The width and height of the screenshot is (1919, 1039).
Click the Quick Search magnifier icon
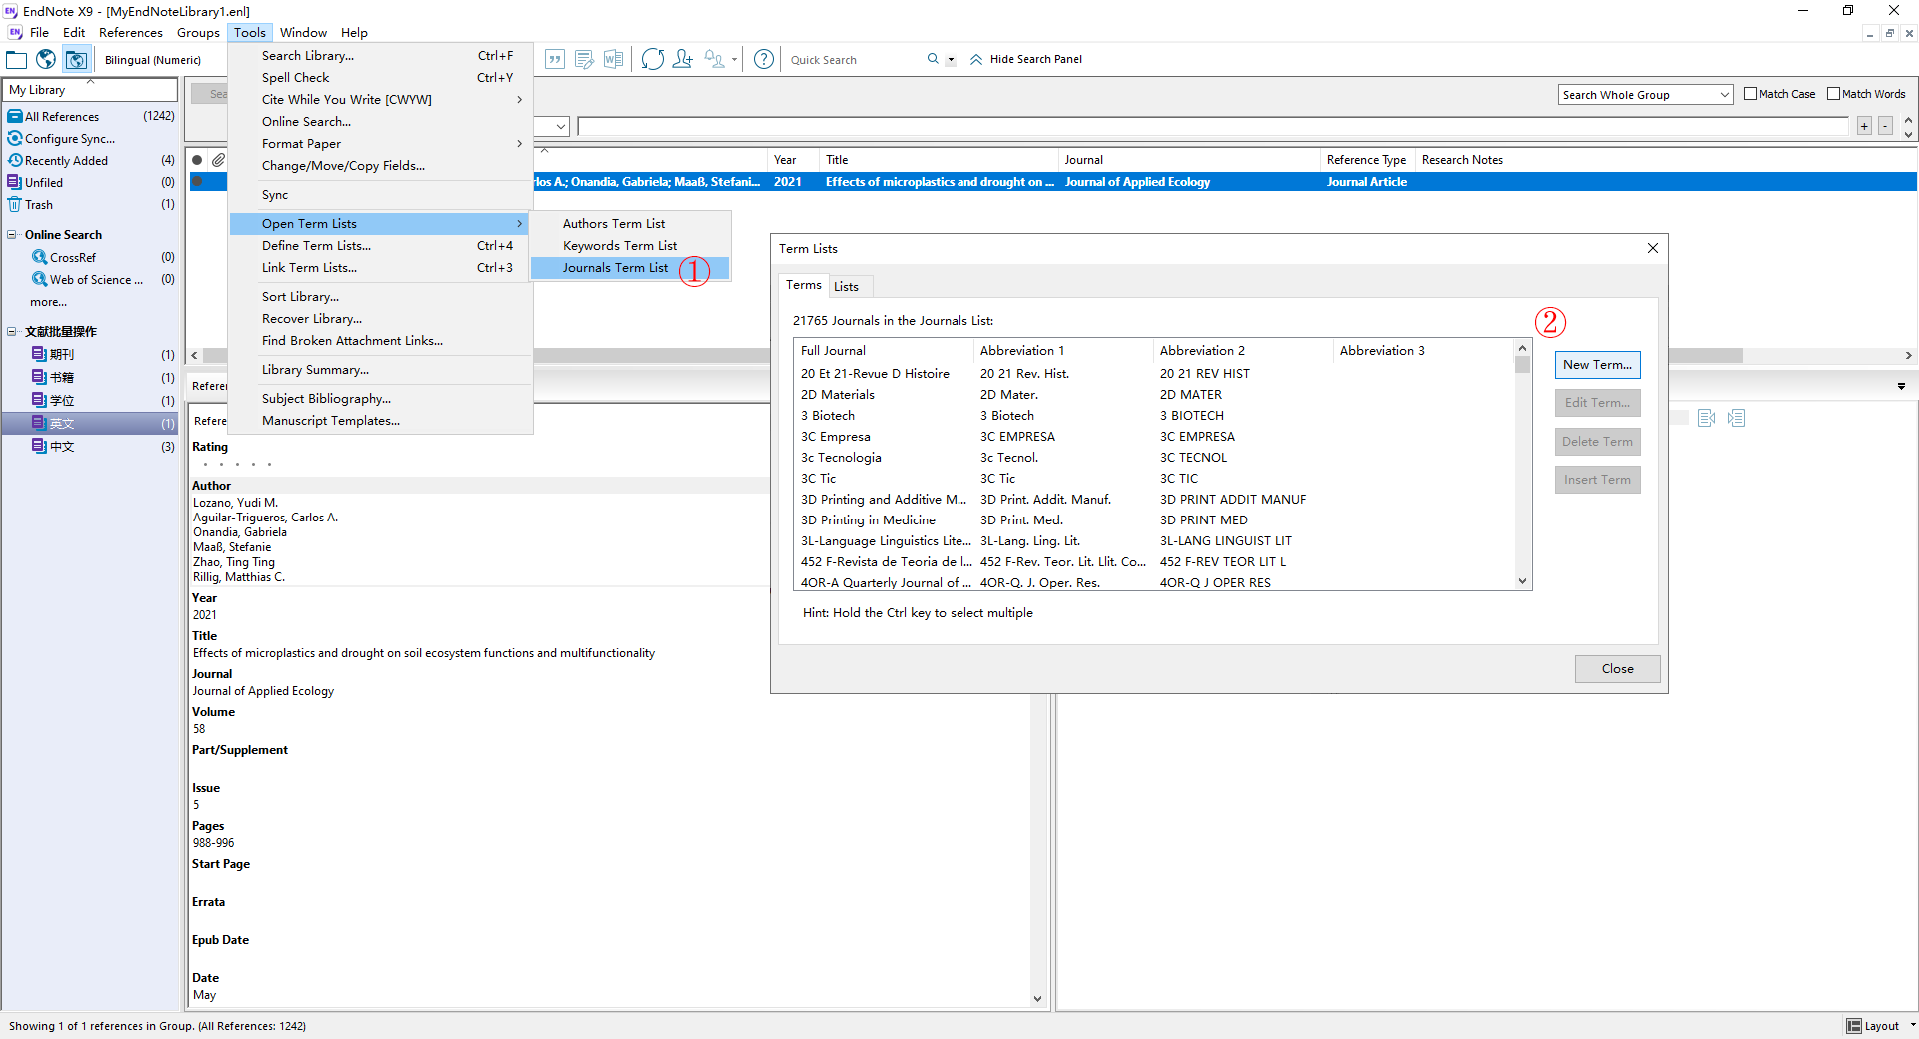point(933,59)
